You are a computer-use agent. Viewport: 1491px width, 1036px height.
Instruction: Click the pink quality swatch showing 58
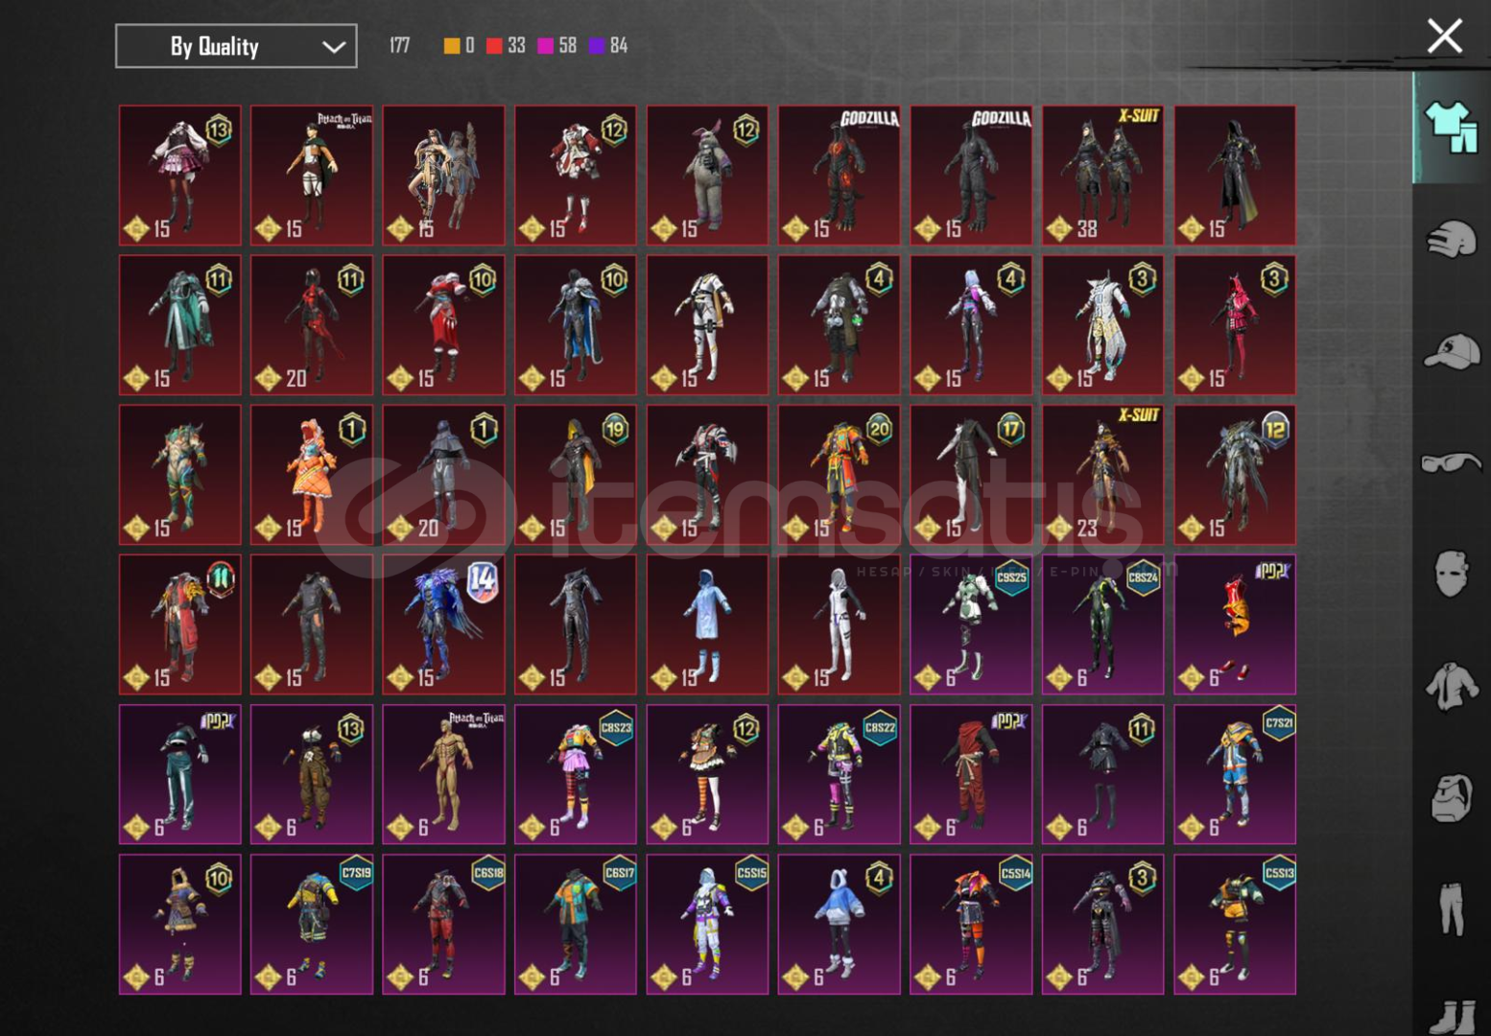click(545, 46)
